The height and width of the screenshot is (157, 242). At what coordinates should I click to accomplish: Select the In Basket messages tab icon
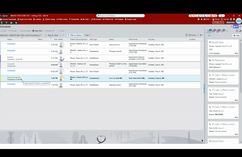(x=209, y=31)
